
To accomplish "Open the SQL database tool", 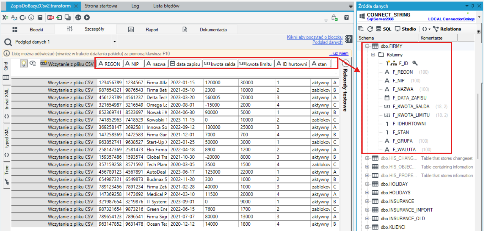I will [x=383, y=29].
